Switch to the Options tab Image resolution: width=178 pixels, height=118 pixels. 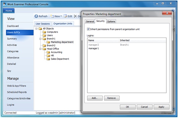111,21
